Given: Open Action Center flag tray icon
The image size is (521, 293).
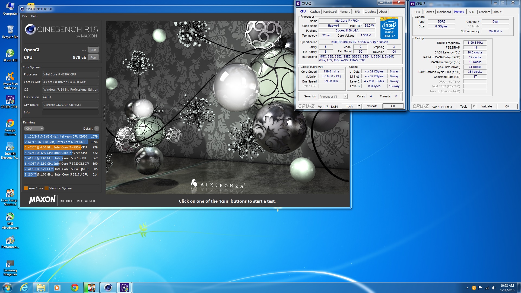Looking at the screenshot, I should (481, 288).
